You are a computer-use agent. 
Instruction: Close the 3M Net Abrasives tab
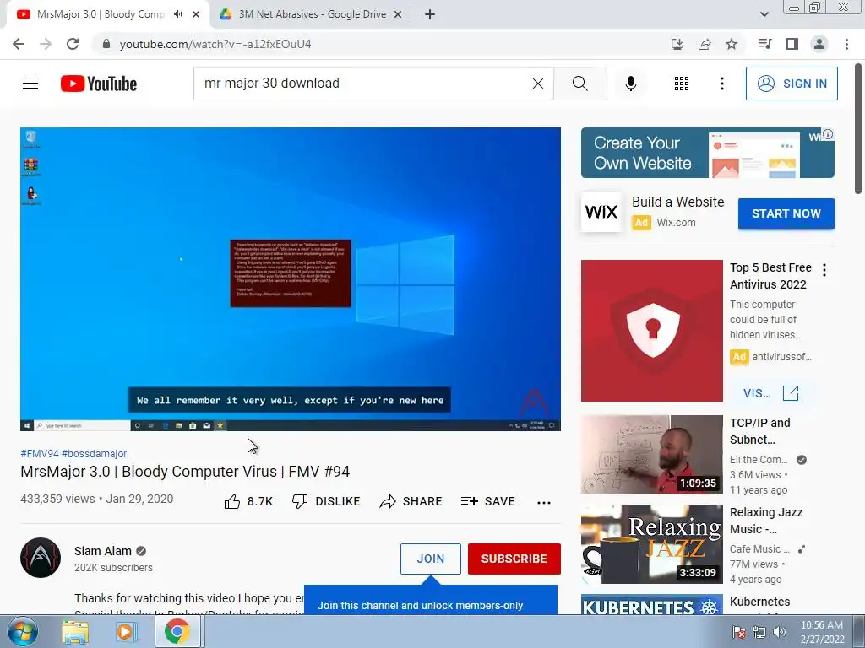(398, 14)
